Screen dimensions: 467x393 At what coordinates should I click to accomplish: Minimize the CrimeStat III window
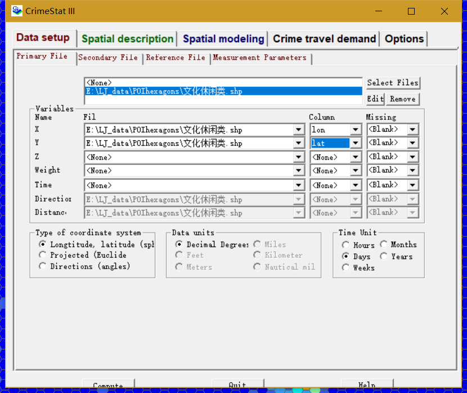coord(379,11)
